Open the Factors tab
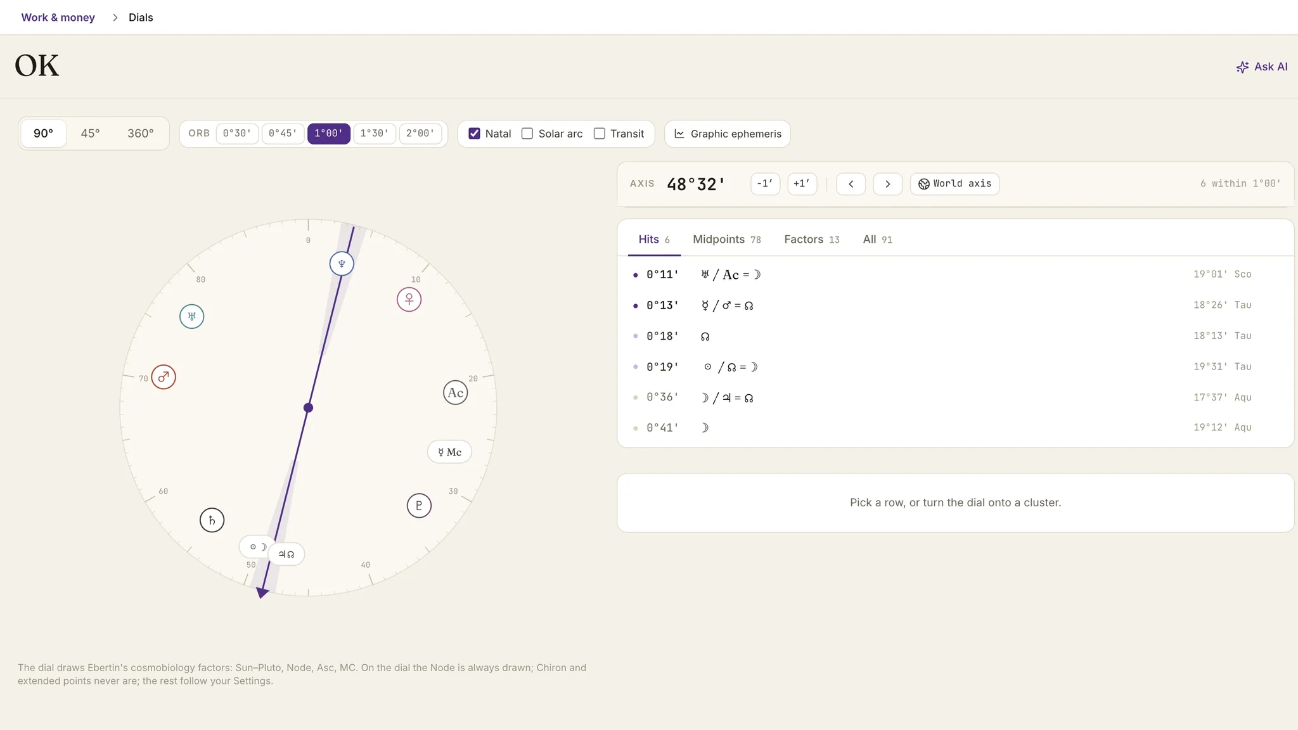This screenshot has width=1298, height=730. tap(812, 240)
